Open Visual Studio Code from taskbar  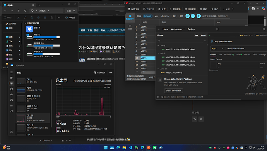pos(130,148)
